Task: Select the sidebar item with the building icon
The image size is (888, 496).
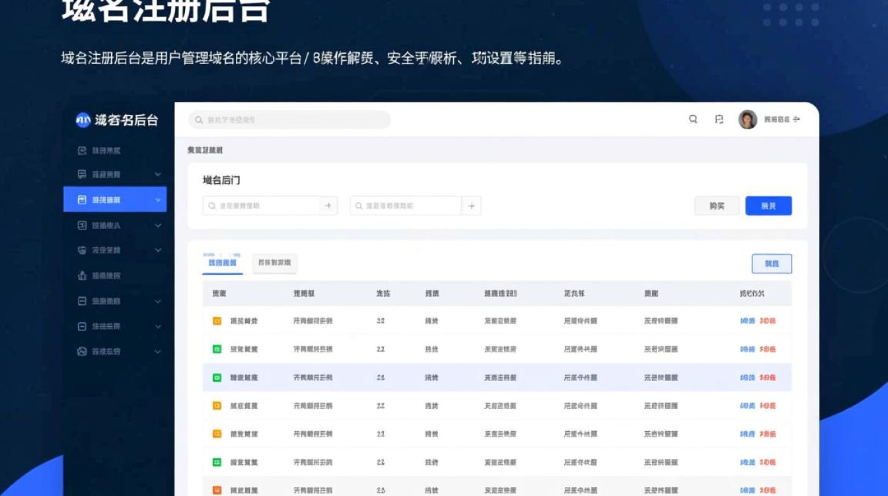Action: (106, 276)
